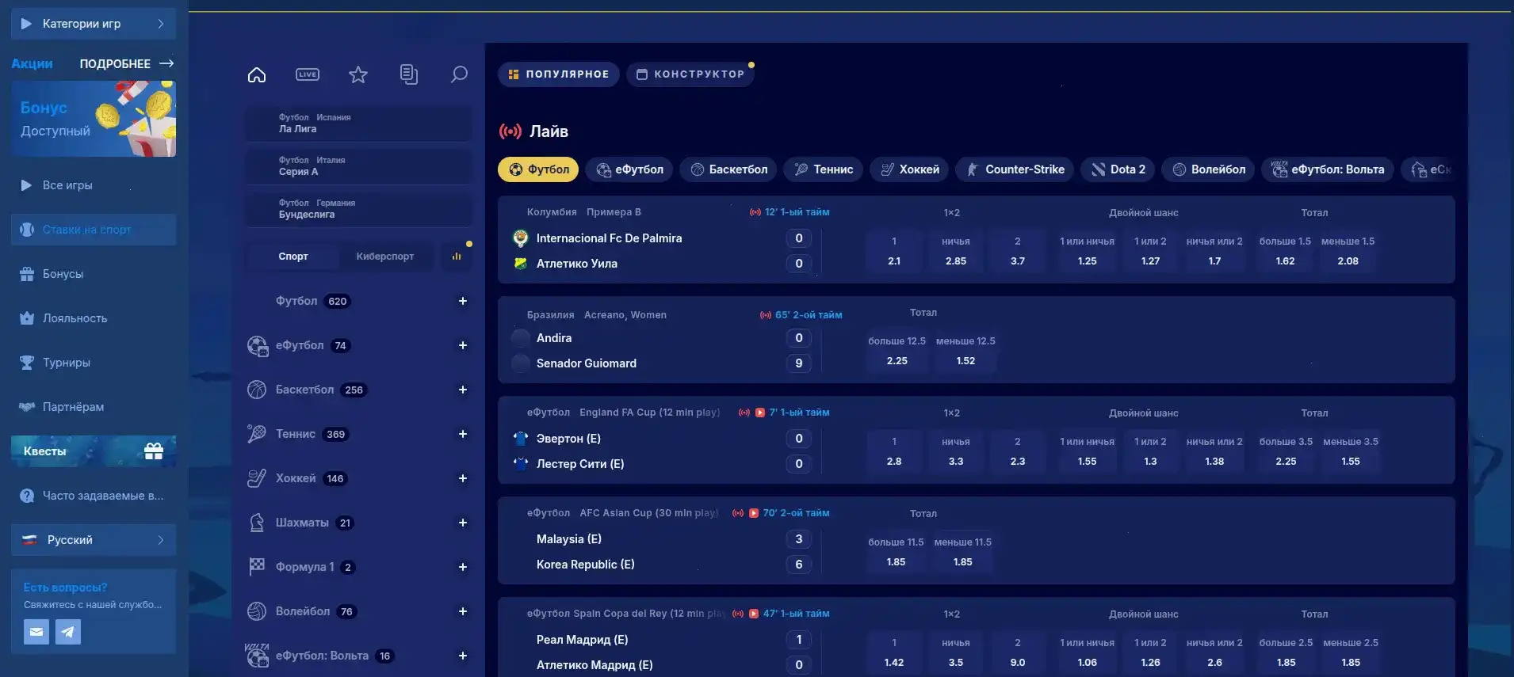The image size is (1514, 677).
Task: Switch to Киберспорт toggle
Action: [384, 257]
